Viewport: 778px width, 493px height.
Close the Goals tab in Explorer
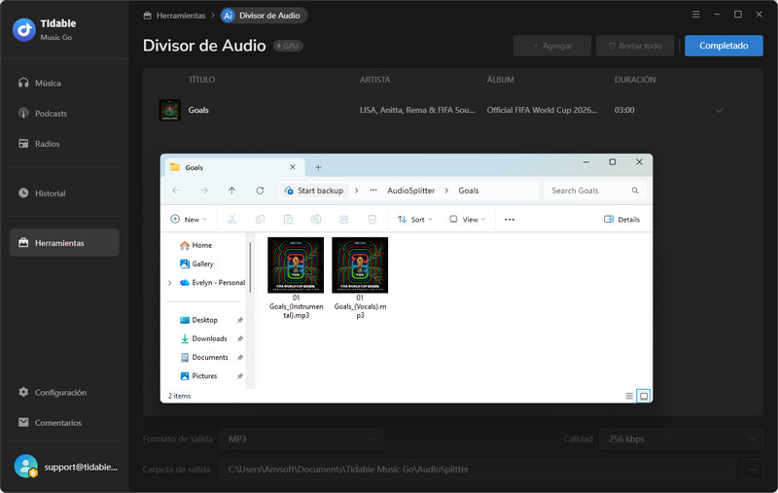[x=293, y=167]
